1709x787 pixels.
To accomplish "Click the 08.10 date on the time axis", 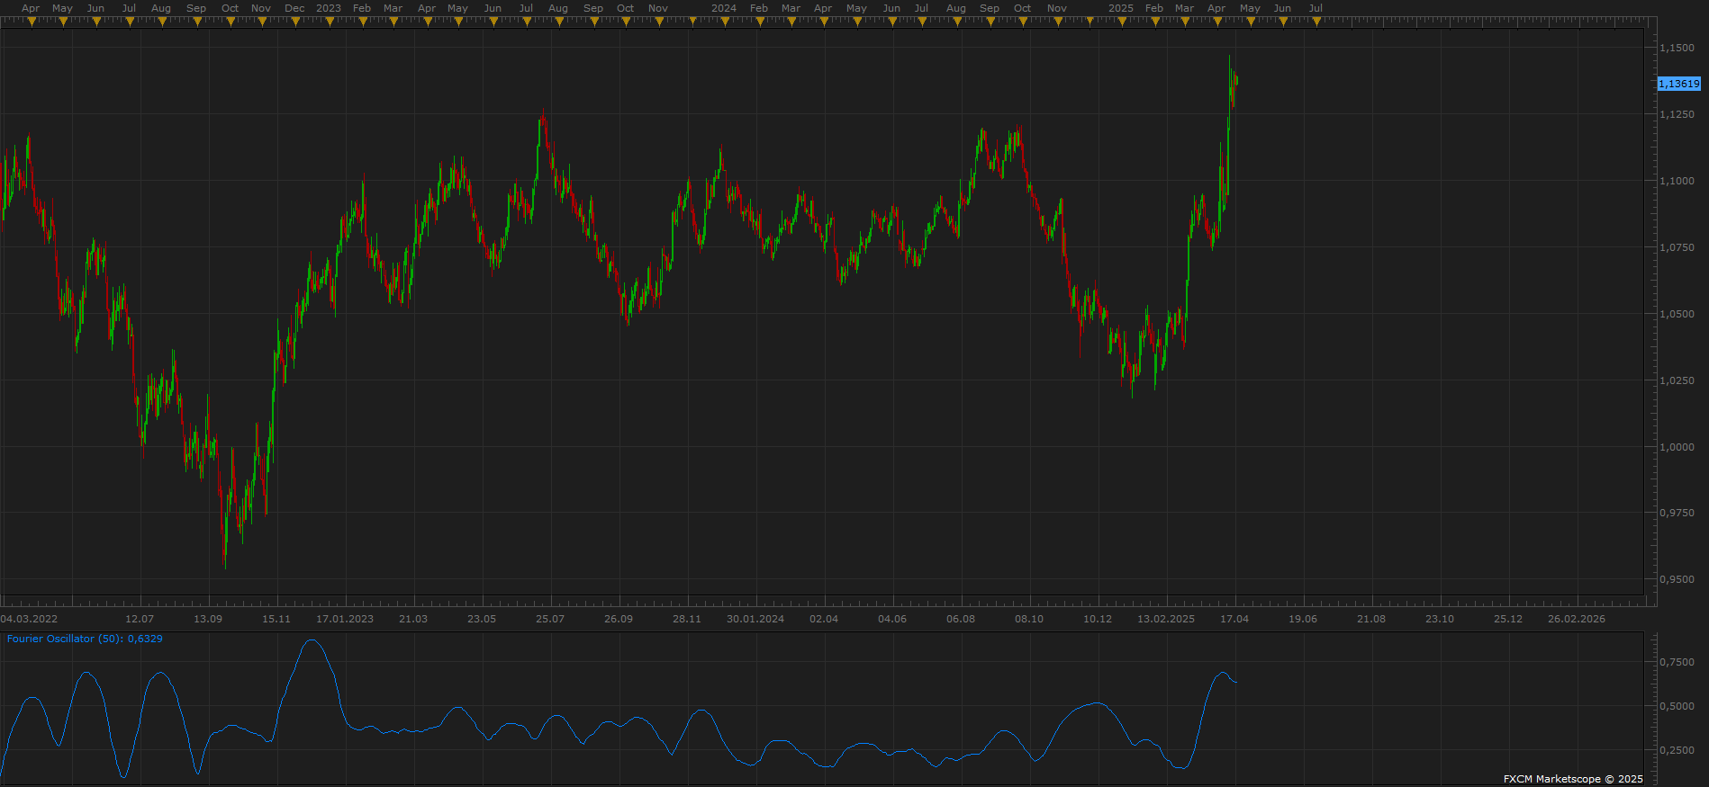I will pyautogui.click(x=1029, y=619).
